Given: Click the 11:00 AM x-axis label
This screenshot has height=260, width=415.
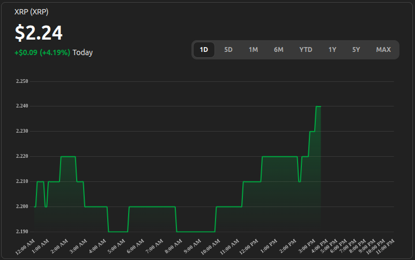Looking at the screenshot, I should pyautogui.click(x=229, y=247).
